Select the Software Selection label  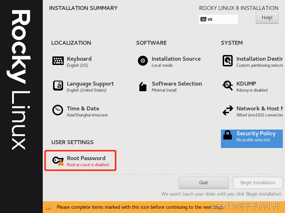(177, 83)
